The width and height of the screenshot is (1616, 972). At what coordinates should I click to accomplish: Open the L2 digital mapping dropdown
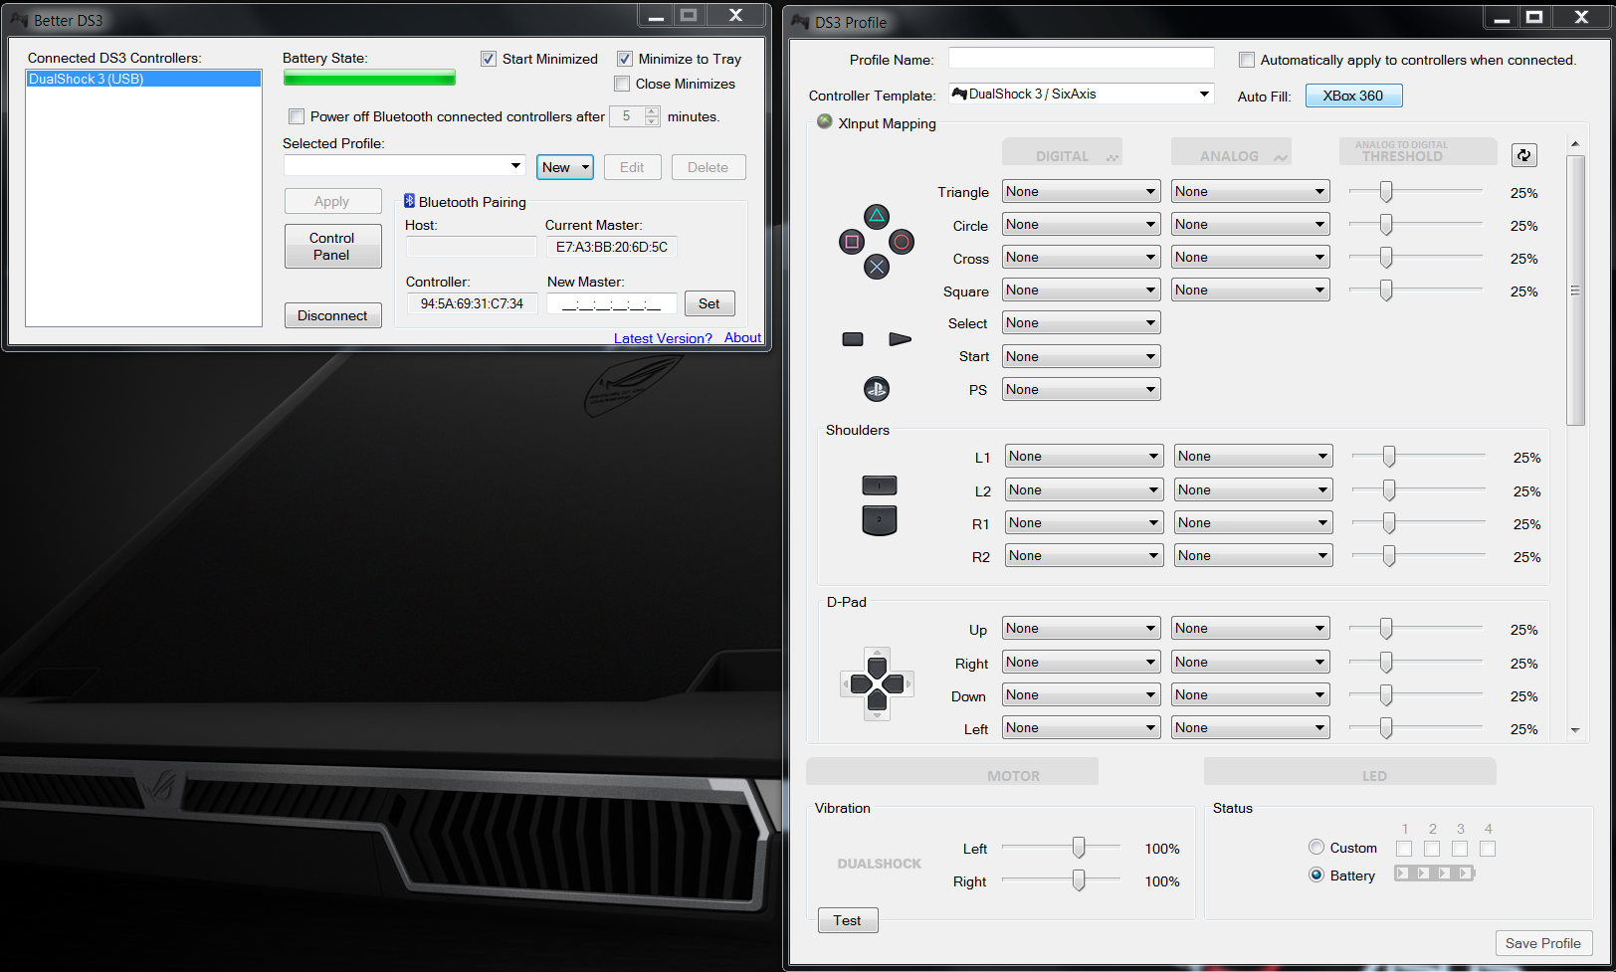1085,490
